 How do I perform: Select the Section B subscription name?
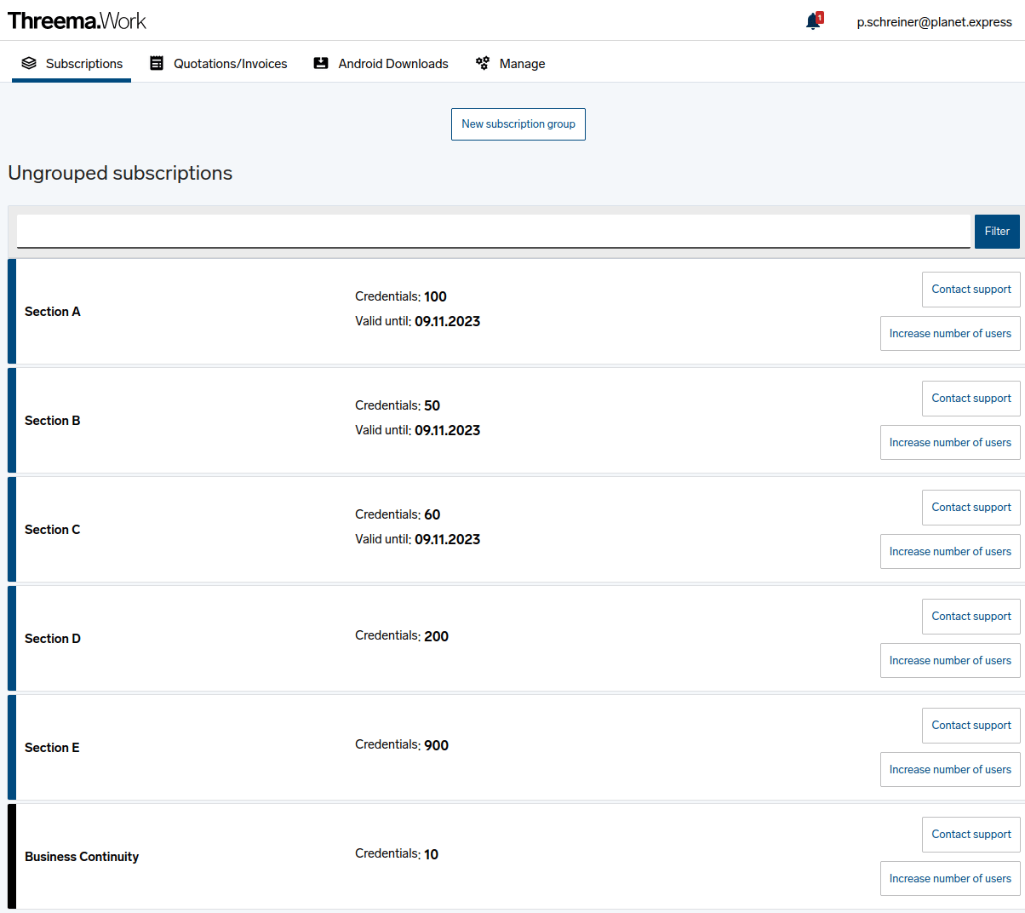pyautogui.click(x=53, y=421)
